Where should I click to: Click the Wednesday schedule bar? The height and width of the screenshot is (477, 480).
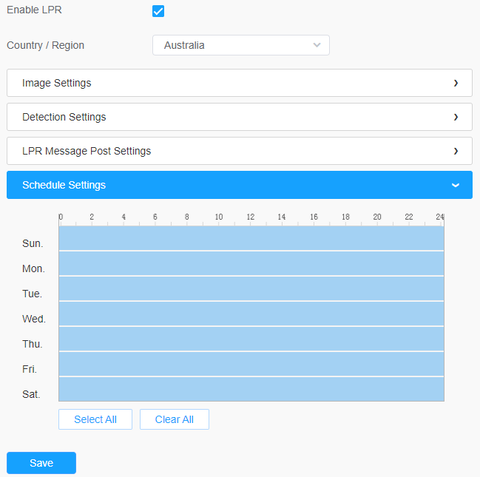pos(251,314)
